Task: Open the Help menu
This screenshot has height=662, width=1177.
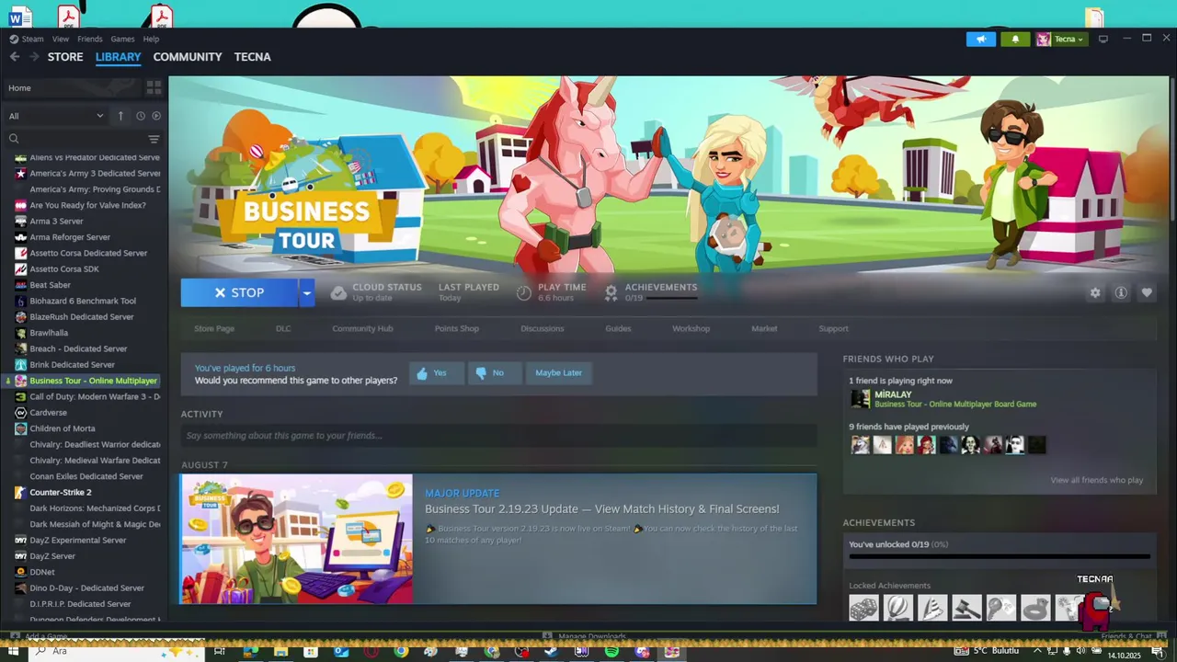Action: pyautogui.click(x=151, y=39)
